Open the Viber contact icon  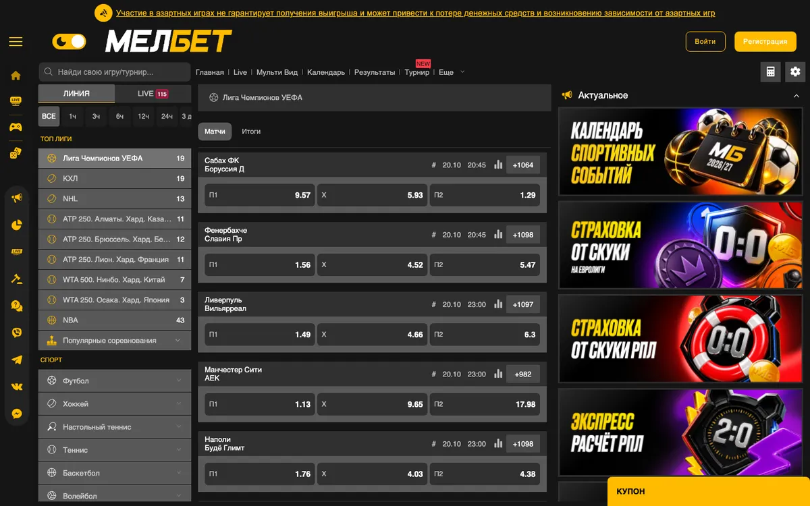[x=17, y=333]
